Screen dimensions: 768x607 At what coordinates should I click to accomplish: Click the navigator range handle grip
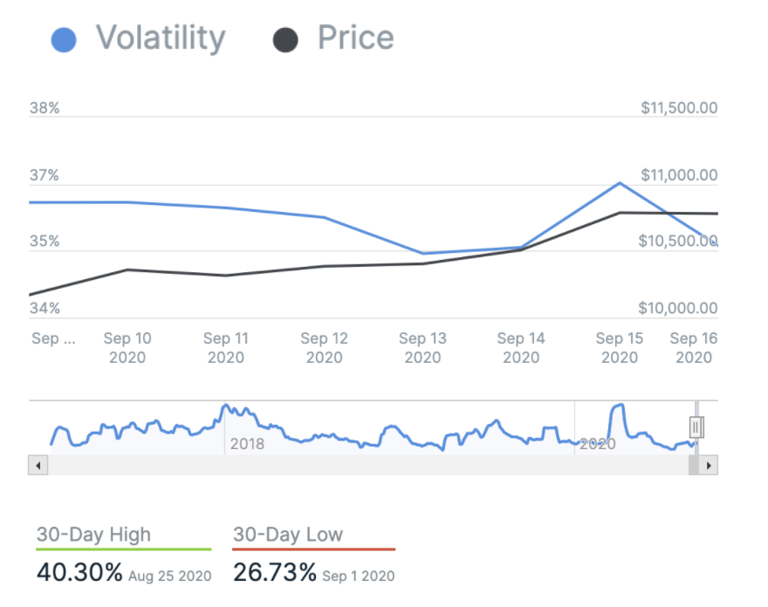[x=696, y=427]
